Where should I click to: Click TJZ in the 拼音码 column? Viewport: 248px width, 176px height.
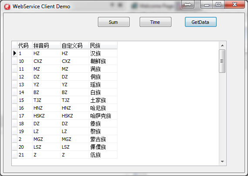(47, 100)
